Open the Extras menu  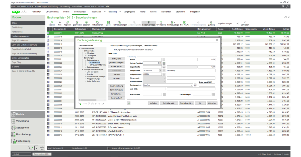pos(94,6)
